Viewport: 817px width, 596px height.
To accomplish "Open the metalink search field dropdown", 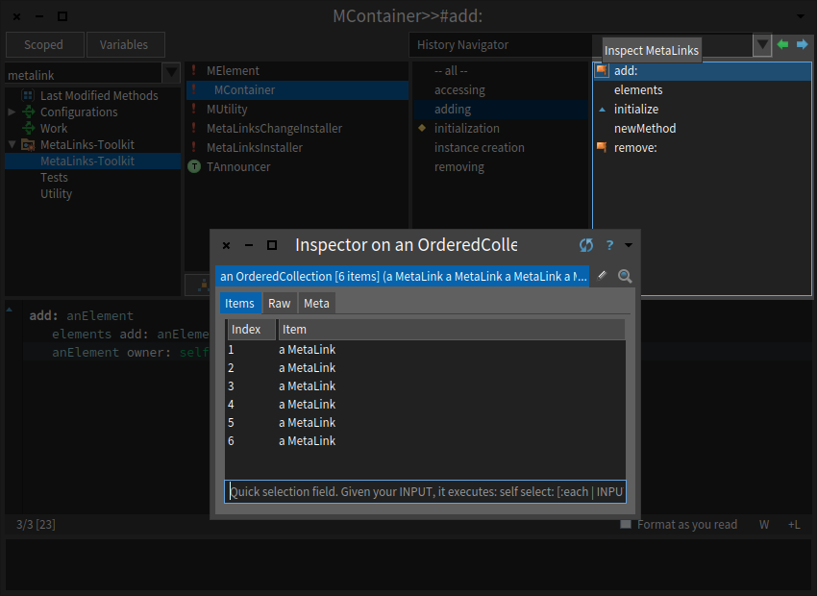I will (171, 73).
